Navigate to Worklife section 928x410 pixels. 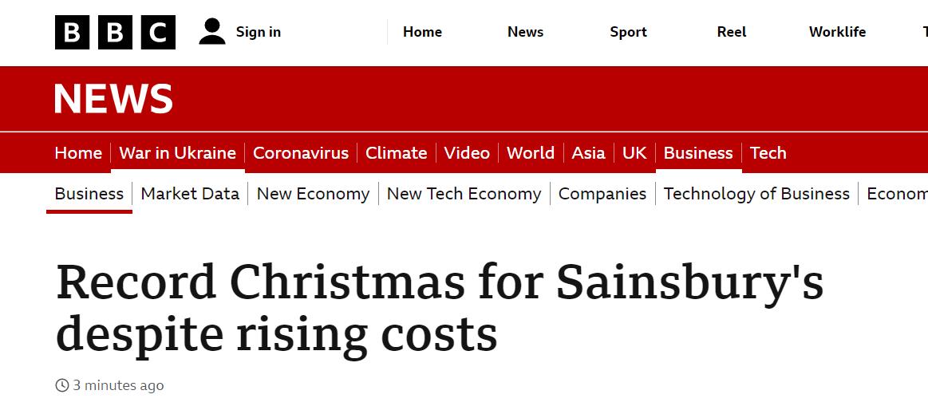tap(837, 32)
